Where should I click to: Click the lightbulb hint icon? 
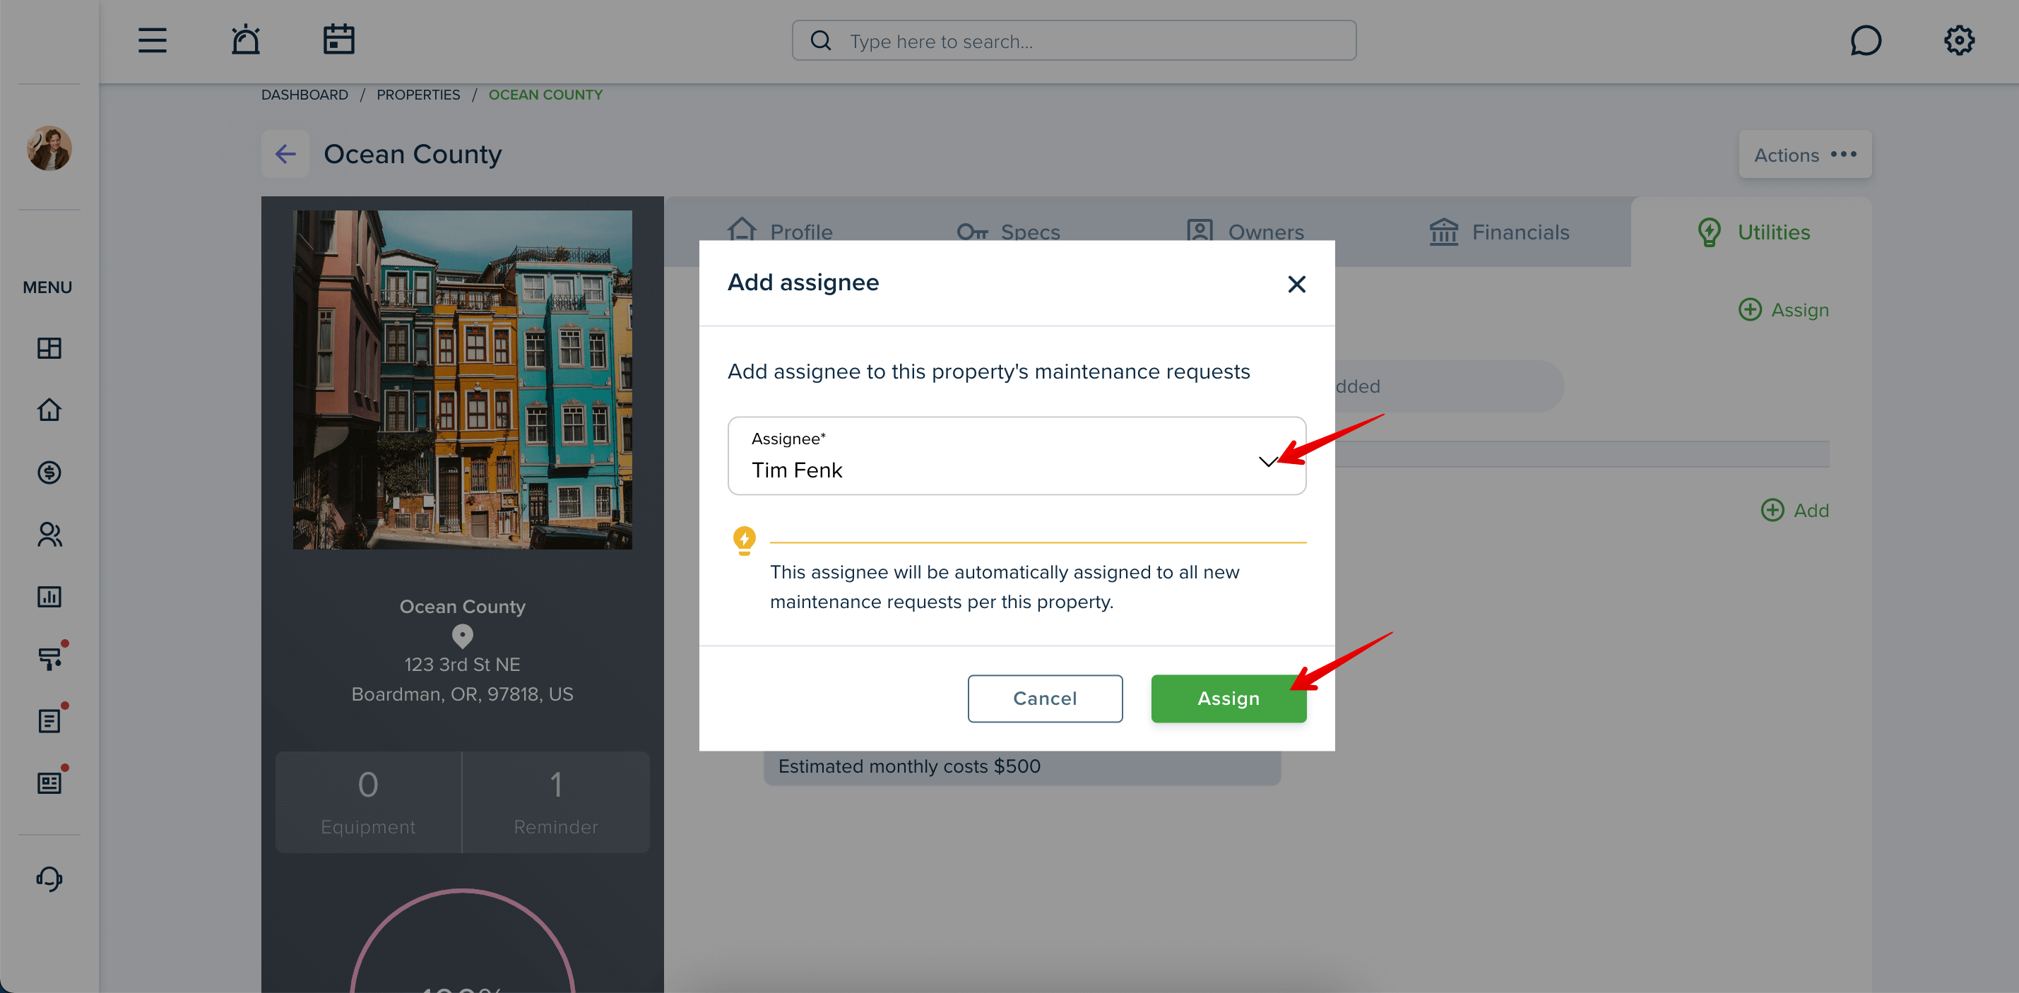(x=744, y=540)
